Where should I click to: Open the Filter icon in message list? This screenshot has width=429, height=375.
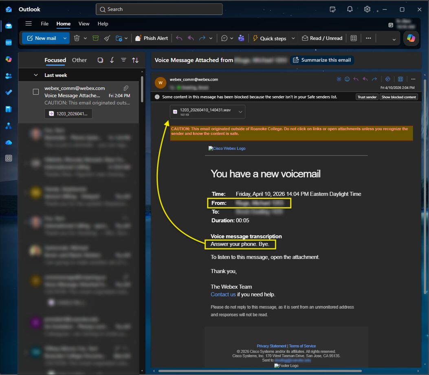point(124,60)
